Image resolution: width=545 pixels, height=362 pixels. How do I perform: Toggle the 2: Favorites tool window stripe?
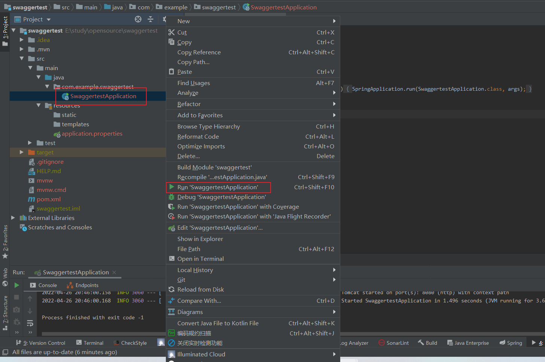(x=5, y=242)
